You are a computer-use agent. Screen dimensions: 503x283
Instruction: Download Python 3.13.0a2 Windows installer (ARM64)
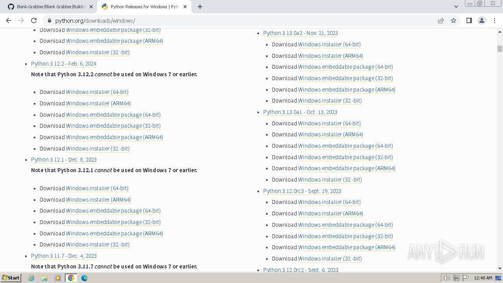click(330, 56)
